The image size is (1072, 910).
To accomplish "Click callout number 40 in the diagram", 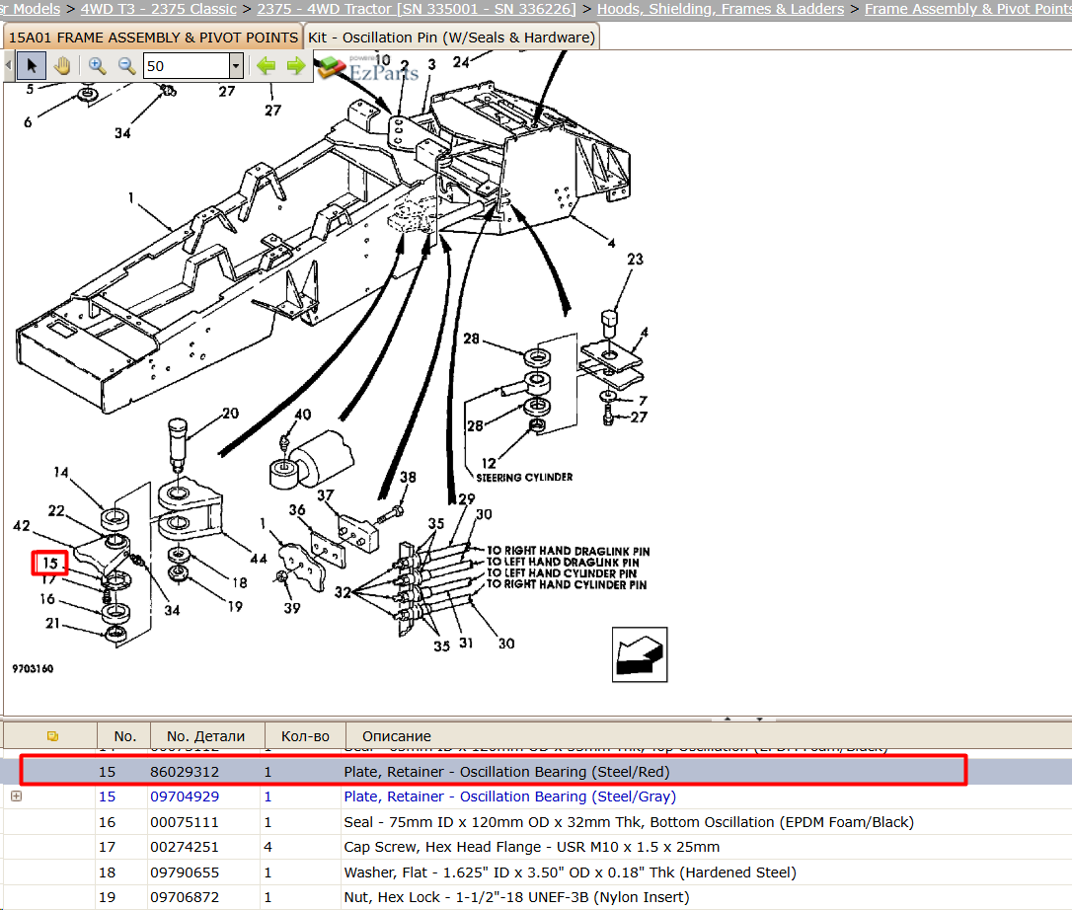I will (303, 415).
